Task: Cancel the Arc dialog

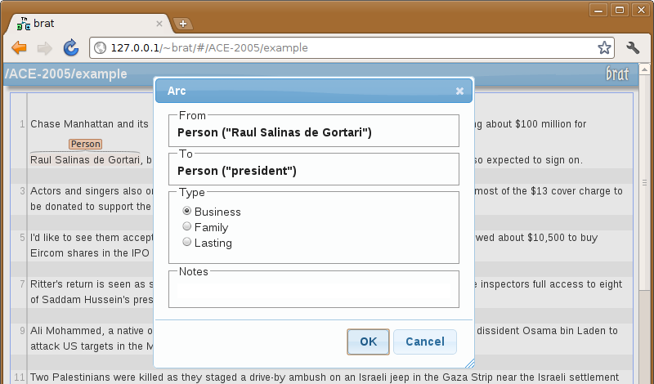Action: click(x=424, y=342)
